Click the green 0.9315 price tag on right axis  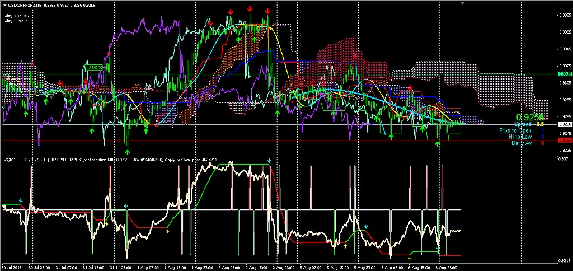coord(565,74)
